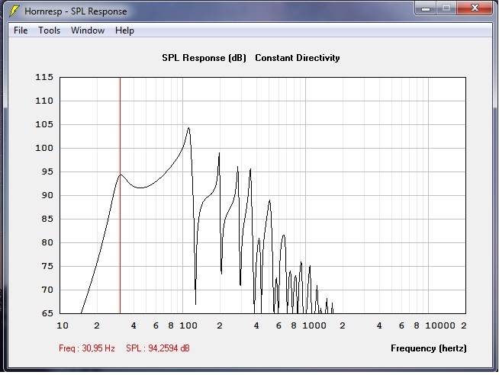Click the SPL Response (dB) chart title
Screen dimensions: 499x375
point(204,58)
